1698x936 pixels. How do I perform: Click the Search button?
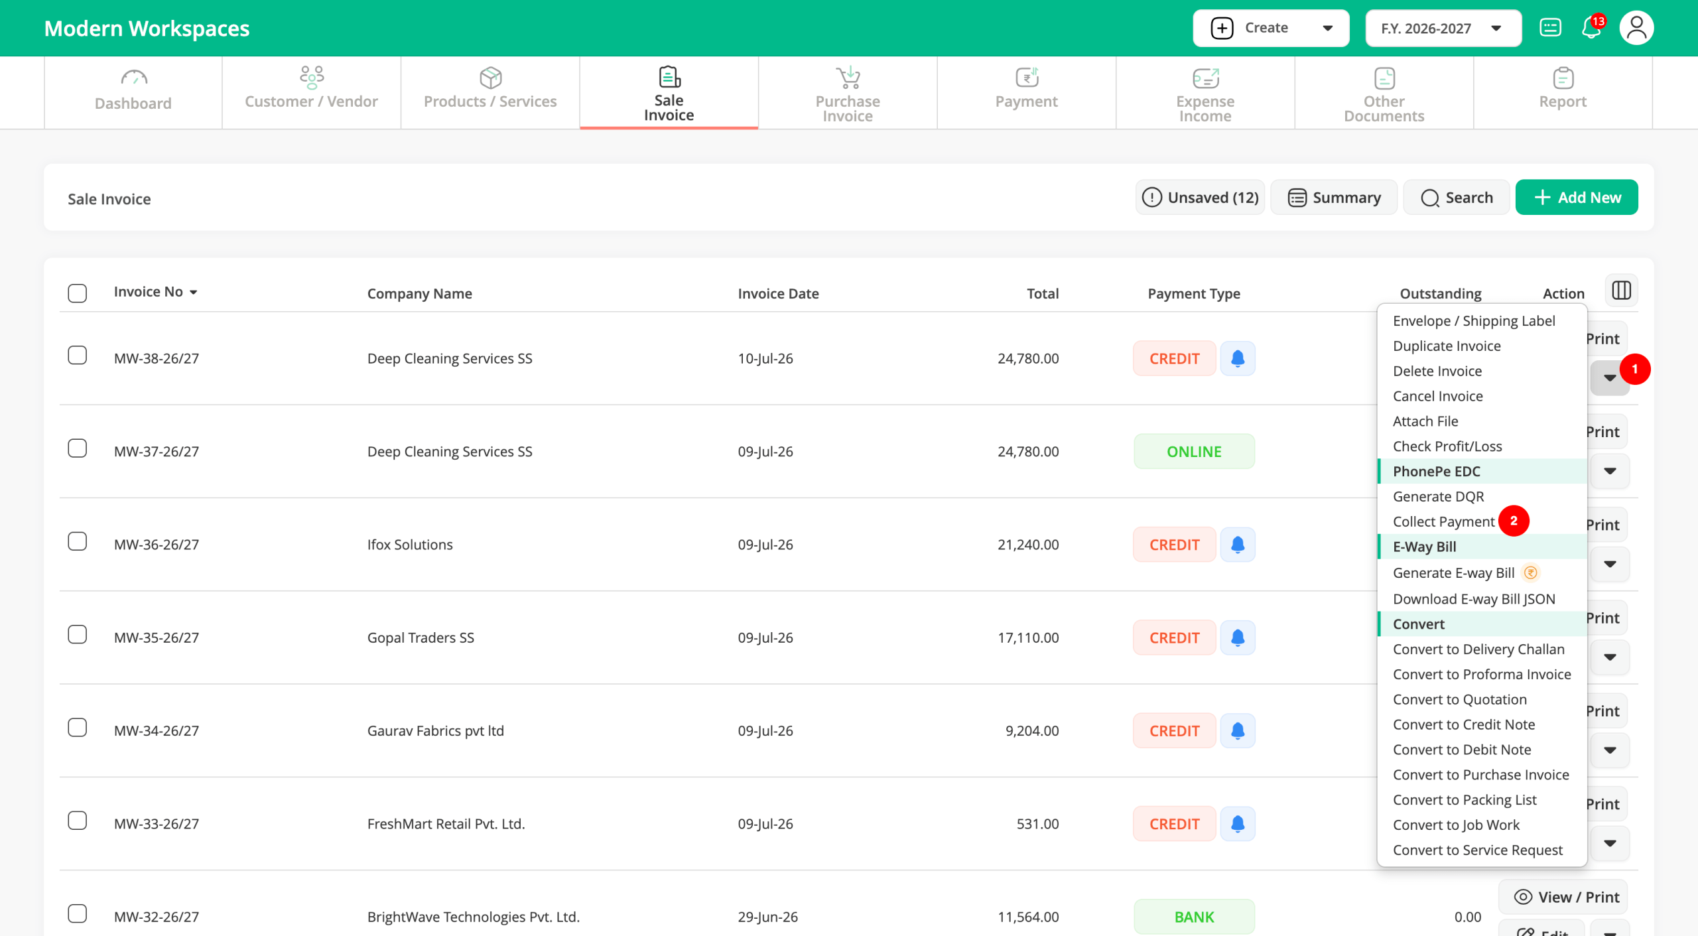click(x=1457, y=197)
